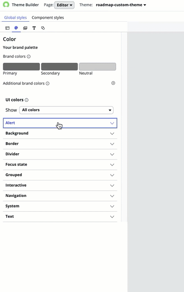Click info icon beside Additional brand colors
This screenshot has height=292, width=184.
click(47, 84)
